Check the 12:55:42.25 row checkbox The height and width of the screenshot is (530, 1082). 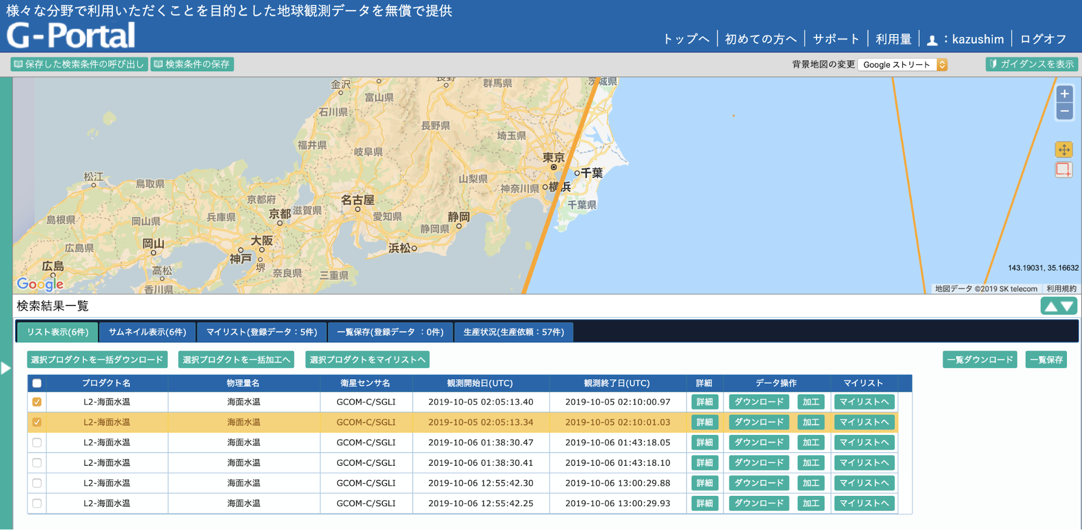click(37, 503)
